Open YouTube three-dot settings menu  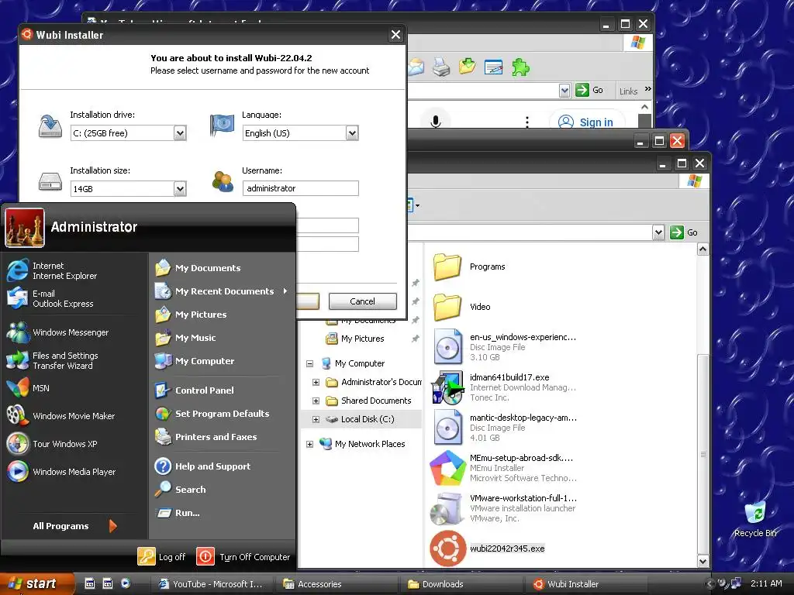(527, 122)
